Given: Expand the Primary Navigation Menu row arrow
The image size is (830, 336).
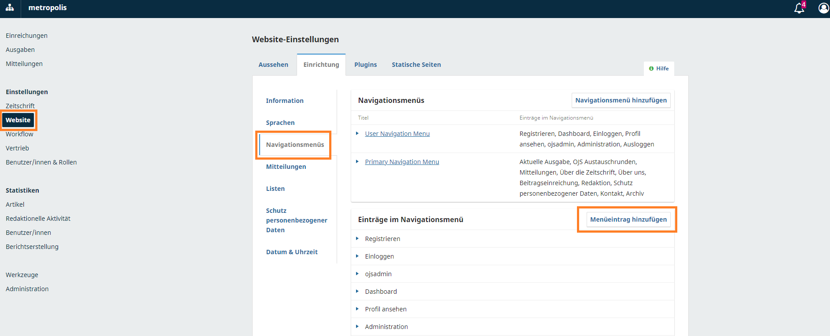Looking at the screenshot, I should tap(357, 161).
